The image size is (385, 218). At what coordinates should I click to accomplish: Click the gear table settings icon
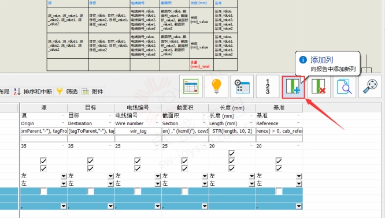tap(242, 87)
